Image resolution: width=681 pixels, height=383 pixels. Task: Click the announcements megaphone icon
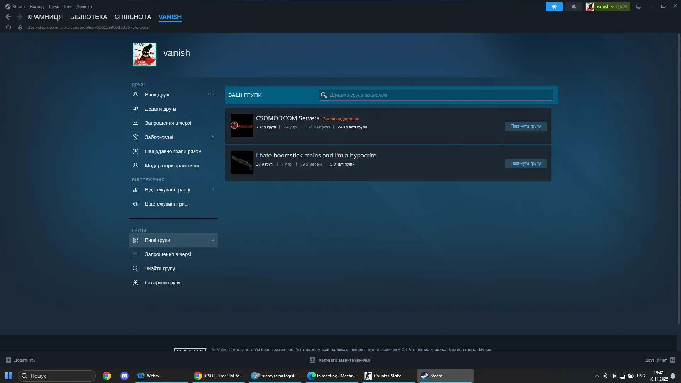[554, 7]
